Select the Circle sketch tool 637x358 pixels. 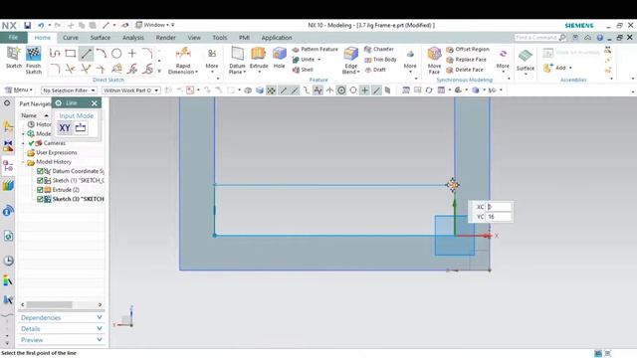(x=116, y=53)
